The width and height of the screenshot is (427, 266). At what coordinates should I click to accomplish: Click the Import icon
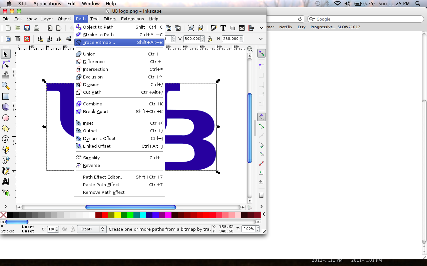pos(50,28)
